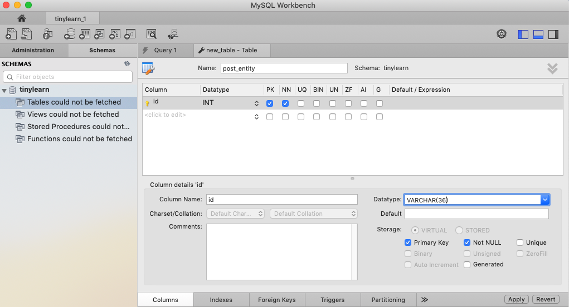
Task: Open Workbench preferences gear icon
Action: click(x=502, y=34)
